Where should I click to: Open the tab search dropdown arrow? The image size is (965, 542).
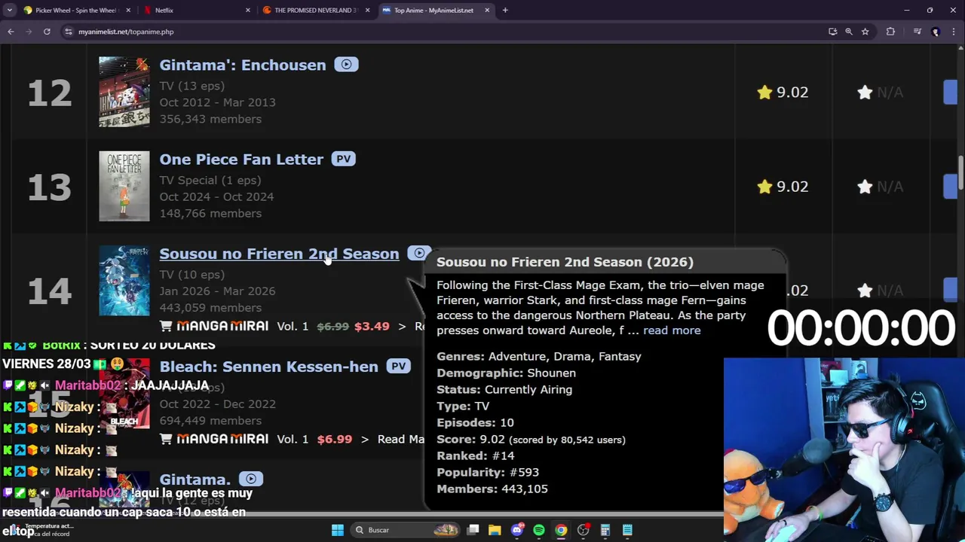pyautogui.click(x=10, y=11)
